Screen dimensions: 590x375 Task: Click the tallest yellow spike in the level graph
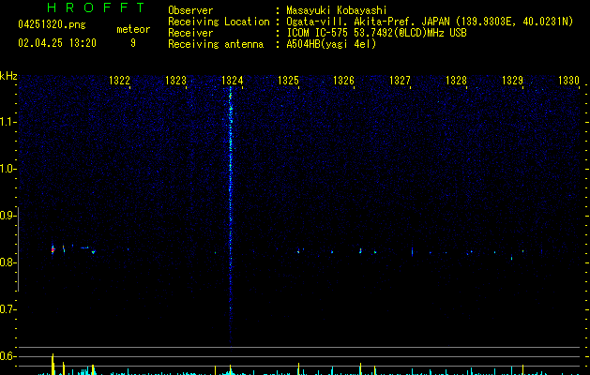(x=53, y=364)
